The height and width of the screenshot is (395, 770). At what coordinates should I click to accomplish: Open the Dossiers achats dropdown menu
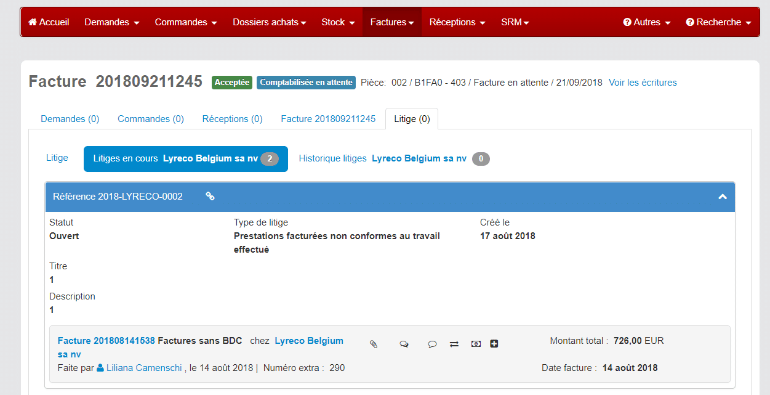pyautogui.click(x=270, y=22)
